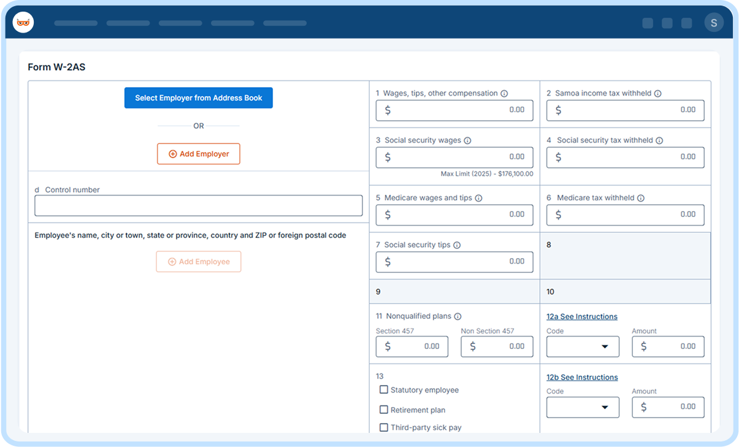739x447 pixels.
Task: Click the first navigation item in header
Action: click(x=76, y=23)
